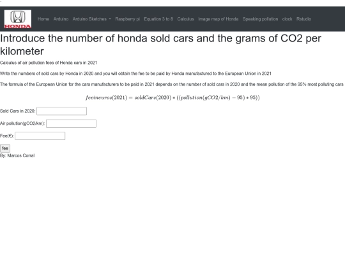Click the Honda logo in navbar
345x259 pixels.
(18, 19)
